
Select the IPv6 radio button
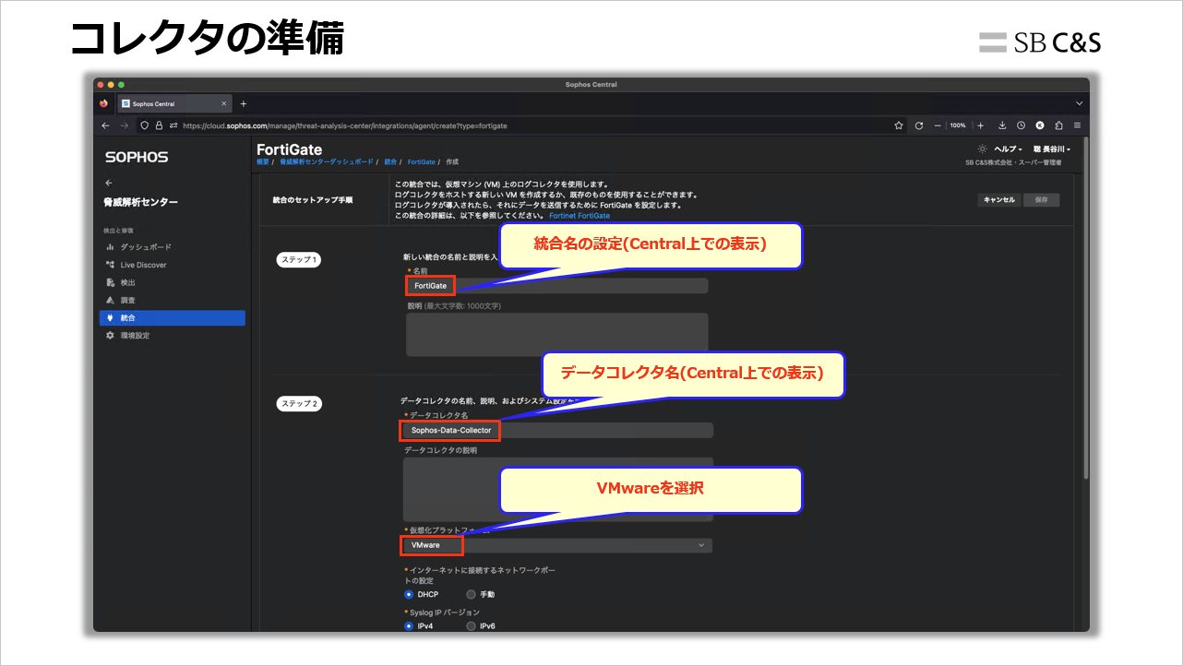[472, 626]
